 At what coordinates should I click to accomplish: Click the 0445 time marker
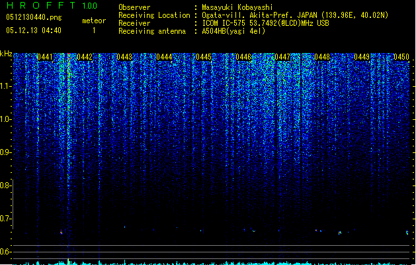pos(204,57)
